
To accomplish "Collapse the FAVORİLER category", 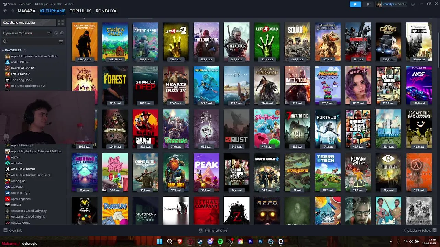I will [x=3, y=50].
